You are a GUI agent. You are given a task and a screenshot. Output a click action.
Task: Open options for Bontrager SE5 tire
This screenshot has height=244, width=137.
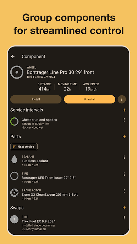point(124,174)
